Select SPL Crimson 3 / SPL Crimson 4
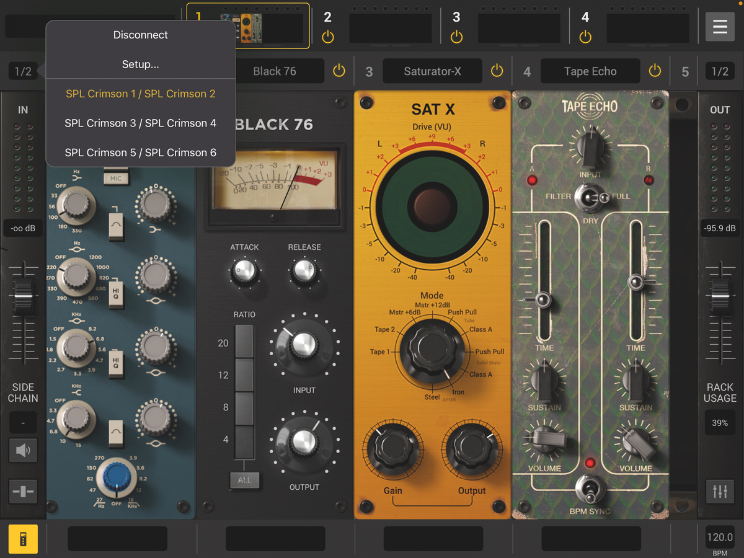 pyautogui.click(x=141, y=123)
